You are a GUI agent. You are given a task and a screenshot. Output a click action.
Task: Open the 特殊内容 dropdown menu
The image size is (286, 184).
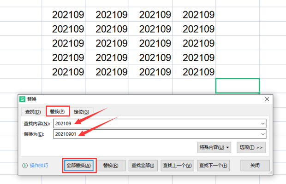click(214, 148)
